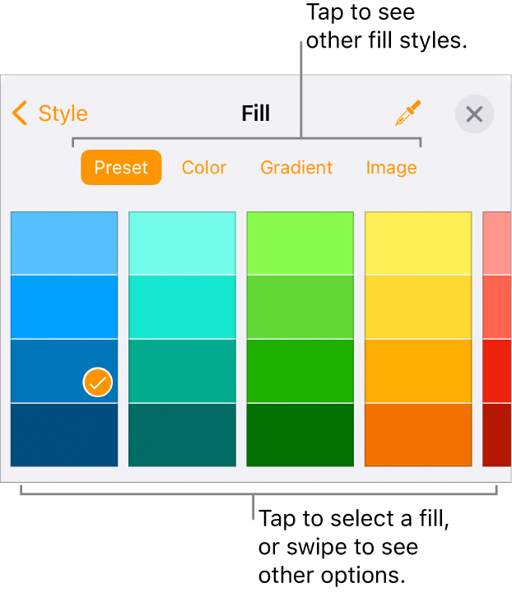
Task: Choose the medium bright blue swatch
Action: pos(64,307)
